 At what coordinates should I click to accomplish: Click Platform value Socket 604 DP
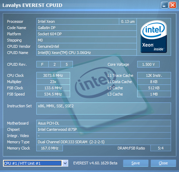(x=86, y=34)
